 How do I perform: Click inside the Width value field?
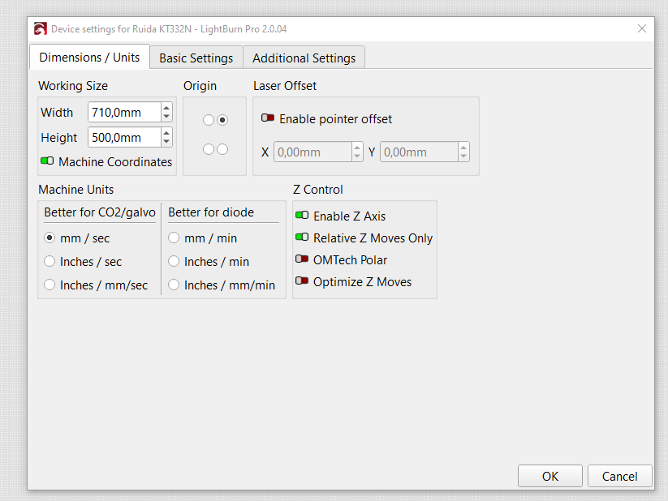(x=122, y=112)
